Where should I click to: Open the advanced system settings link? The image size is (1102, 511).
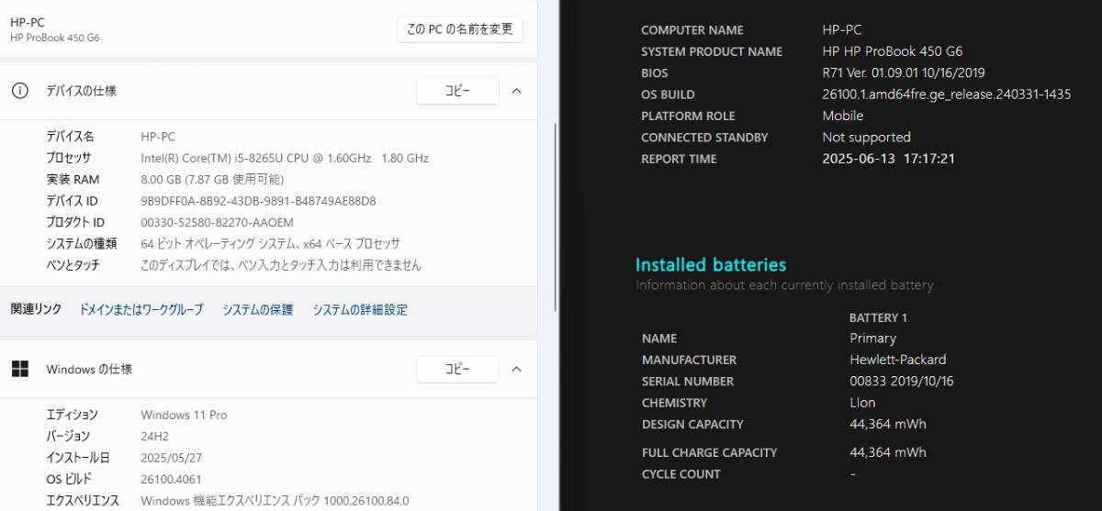click(360, 310)
